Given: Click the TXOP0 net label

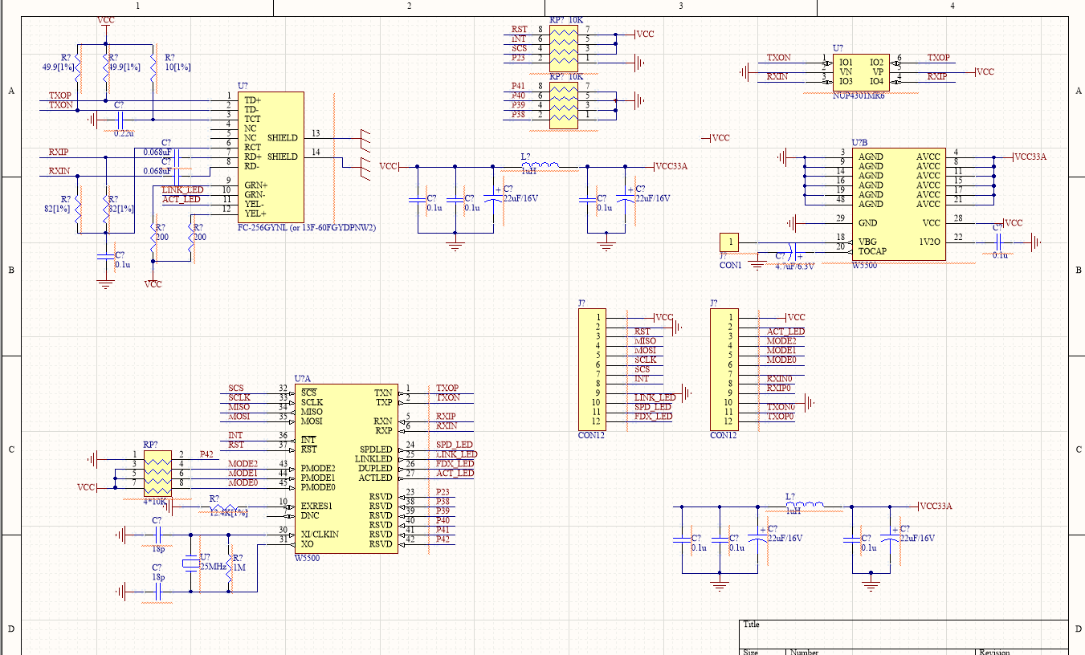Looking at the screenshot, I should (780, 417).
